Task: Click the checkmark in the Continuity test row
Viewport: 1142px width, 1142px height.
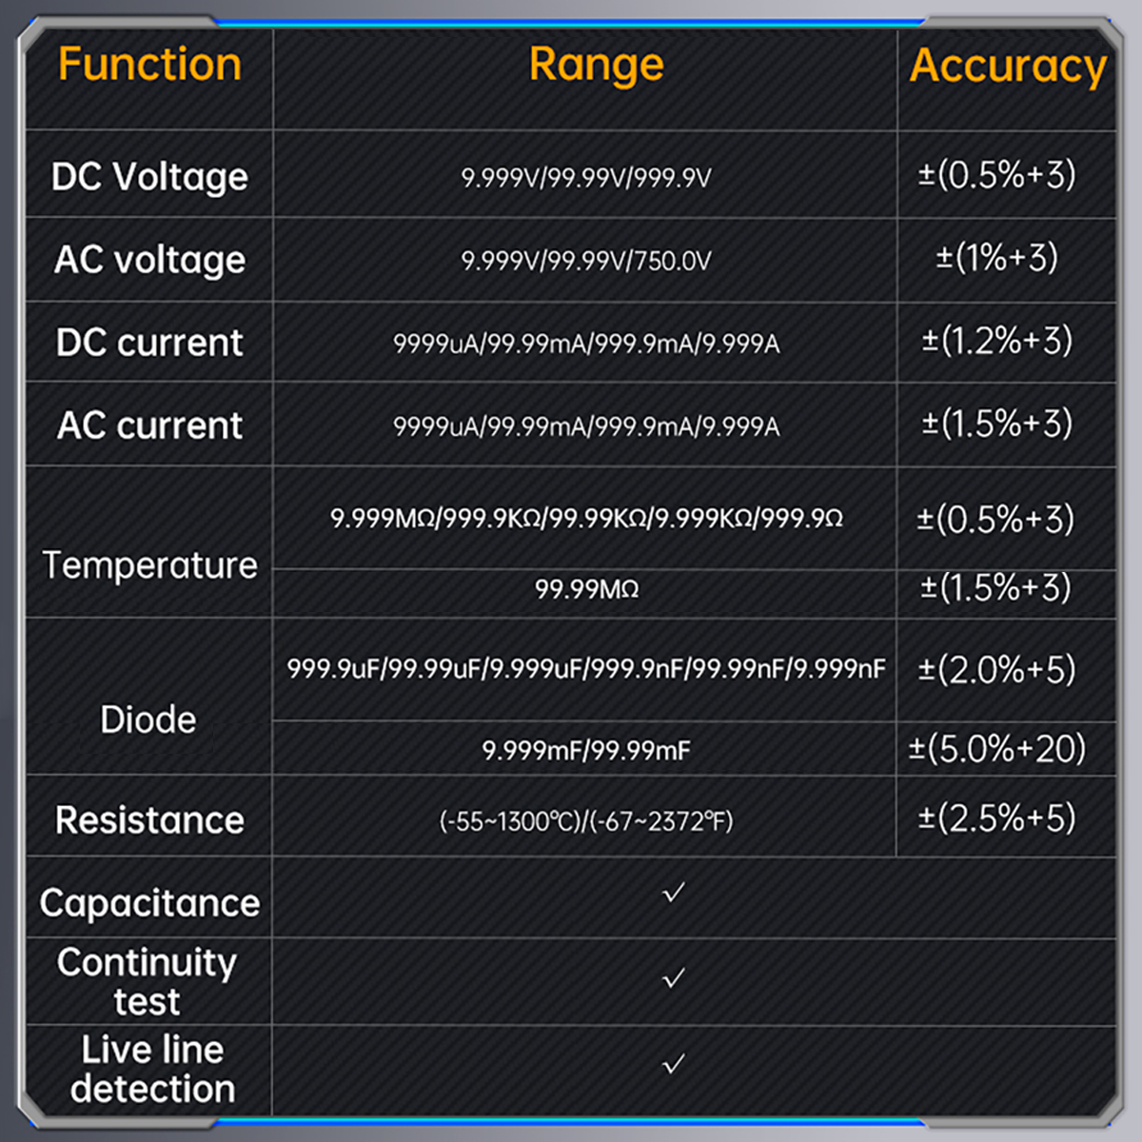Action: (x=674, y=978)
